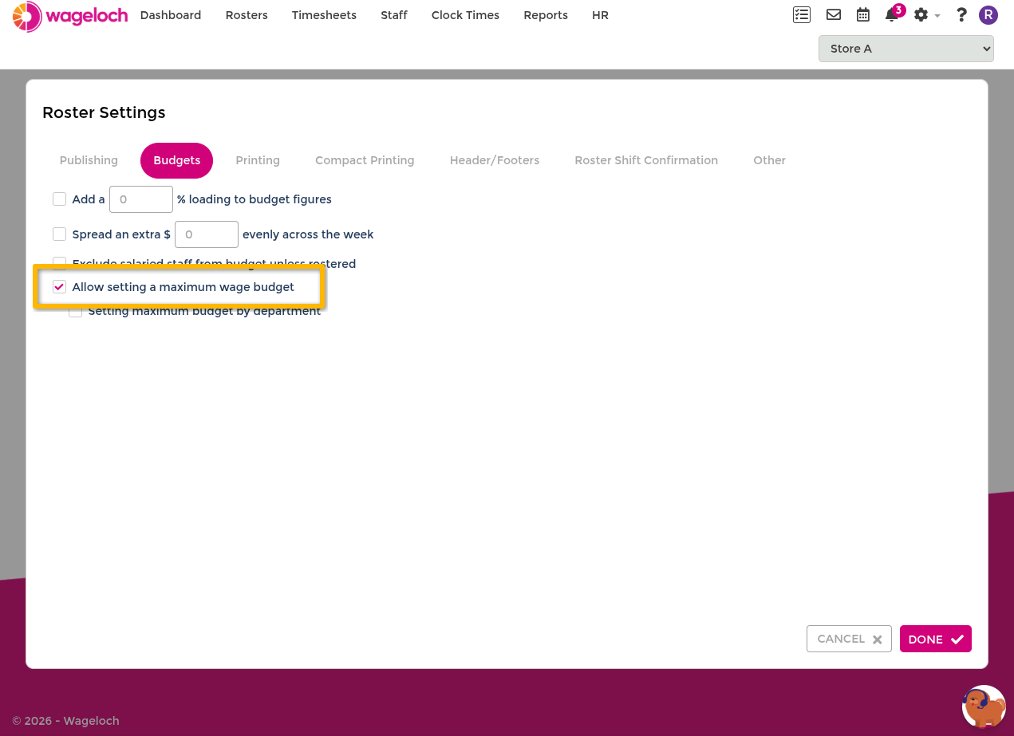Open the task checklist icon
1014x736 pixels.
(802, 14)
